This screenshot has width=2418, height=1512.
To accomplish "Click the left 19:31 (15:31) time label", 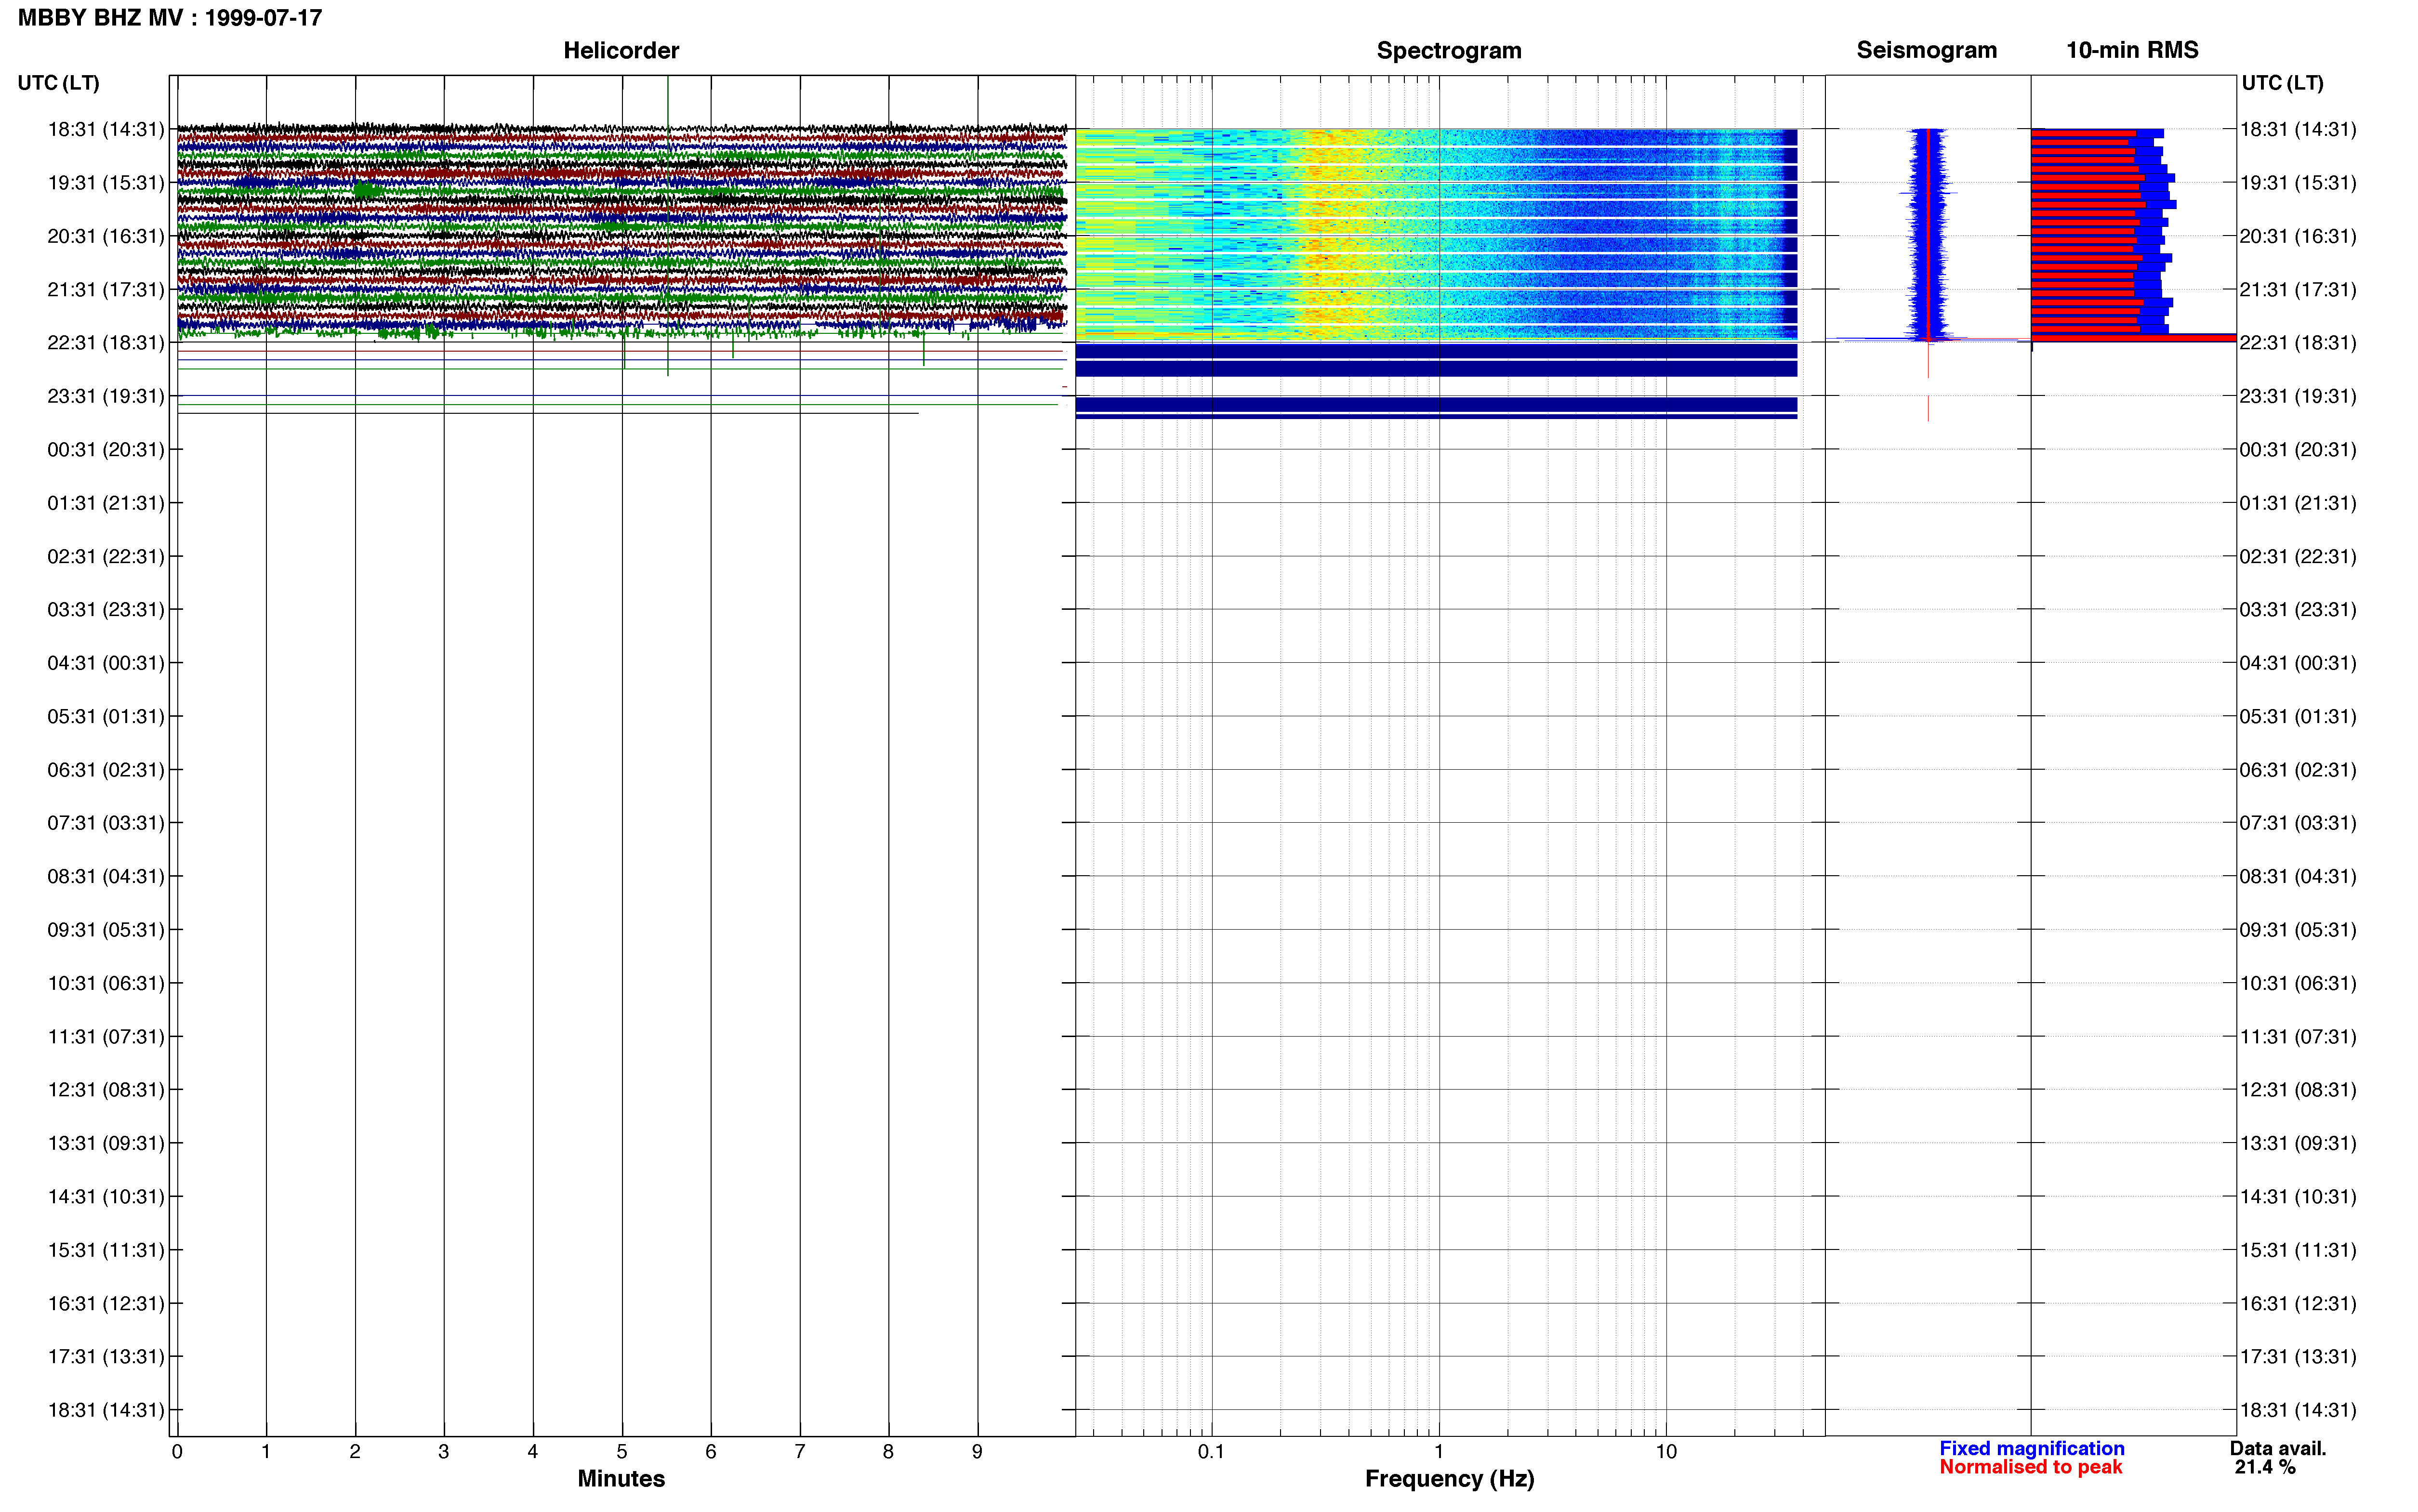I will 106,182.
